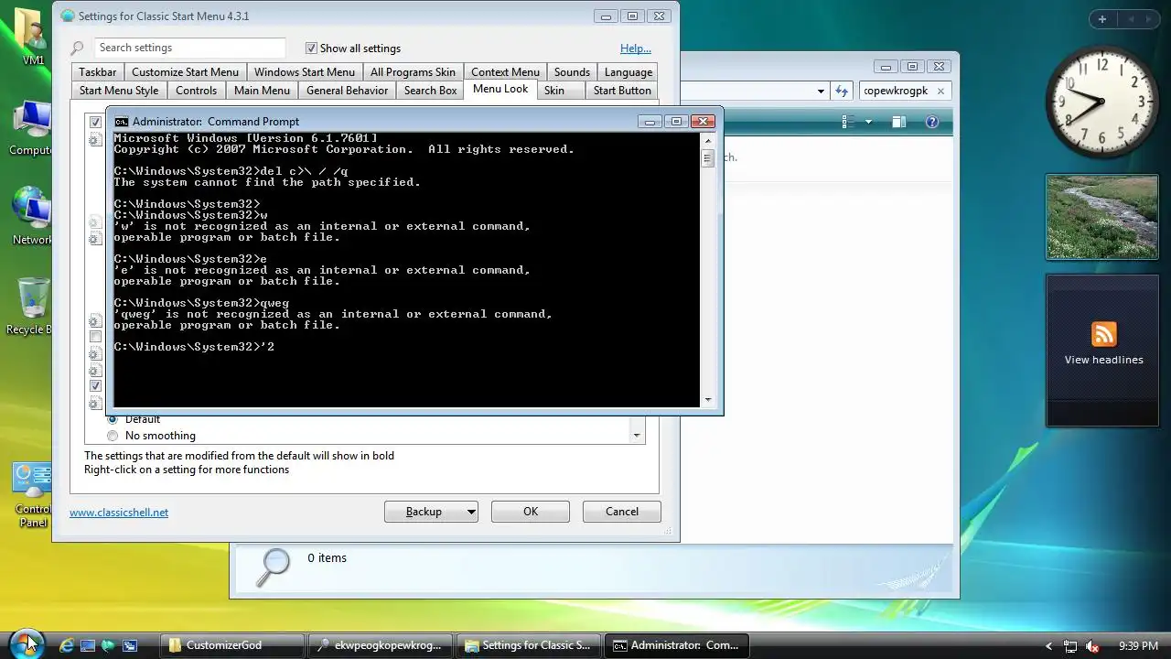Open Explorer's blue Help question mark icon
1171x659 pixels.
pyautogui.click(x=931, y=122)
